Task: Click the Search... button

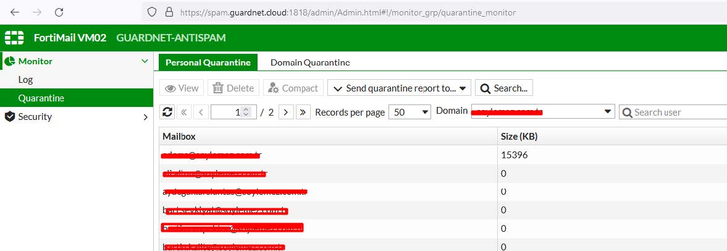Action: 503,88
